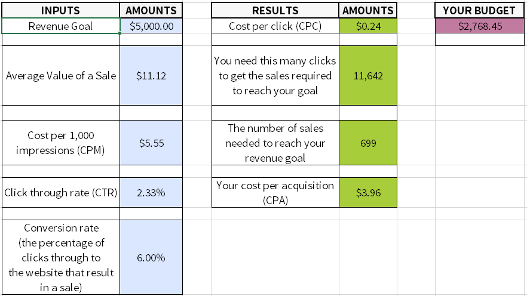
Task: Click the $5,000.00 revenue goal amount
Action: tap(151, 26)
